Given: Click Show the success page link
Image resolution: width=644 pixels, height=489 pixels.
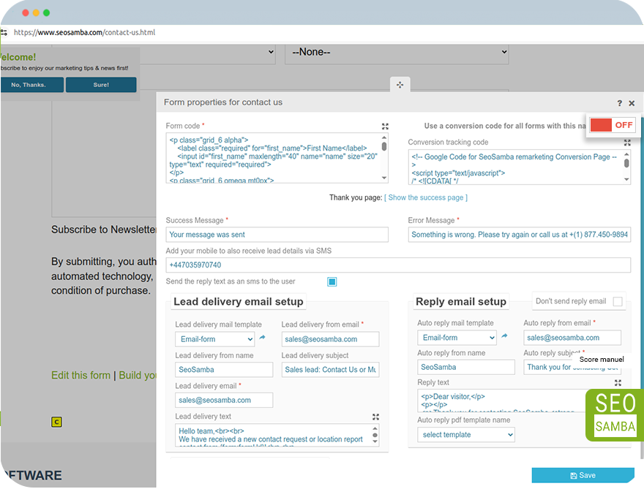Looking at the screenshot, I should [425, 198].
